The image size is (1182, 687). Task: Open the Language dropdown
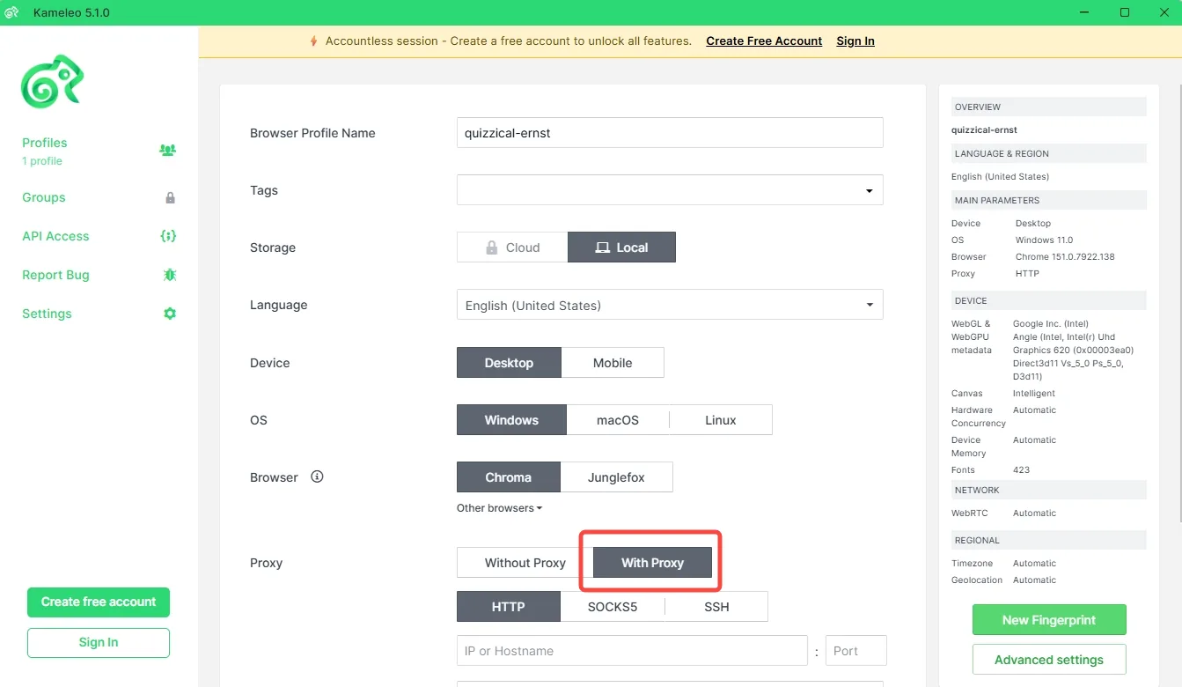[670, 306]
